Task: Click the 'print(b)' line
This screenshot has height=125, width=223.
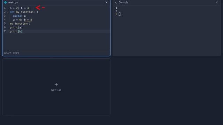Action: pyautogui.click(x=16, y=32)
